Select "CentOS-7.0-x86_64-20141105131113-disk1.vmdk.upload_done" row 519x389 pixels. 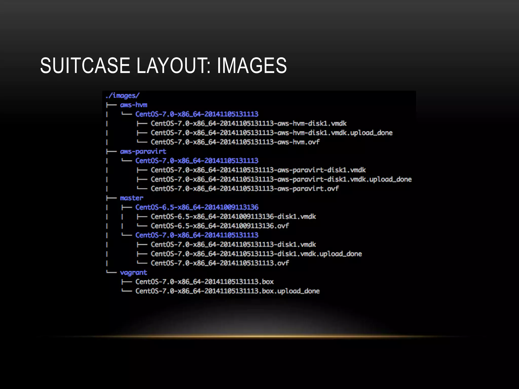[x=256, y=254]
